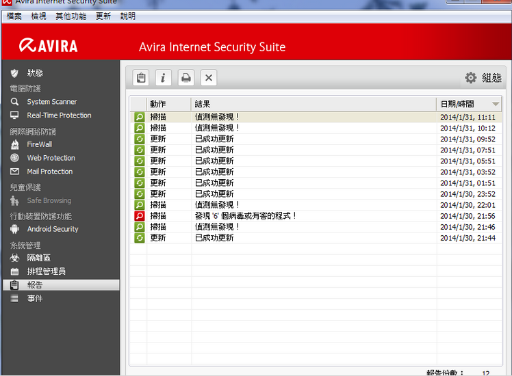Click scan icon of 22:01 report row

(140, 205)
